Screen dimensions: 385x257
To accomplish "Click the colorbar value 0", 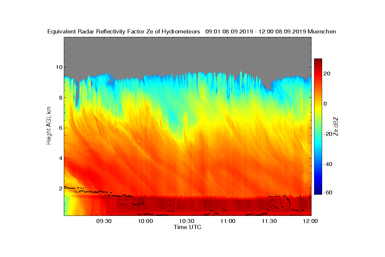I will pos(325,104).
